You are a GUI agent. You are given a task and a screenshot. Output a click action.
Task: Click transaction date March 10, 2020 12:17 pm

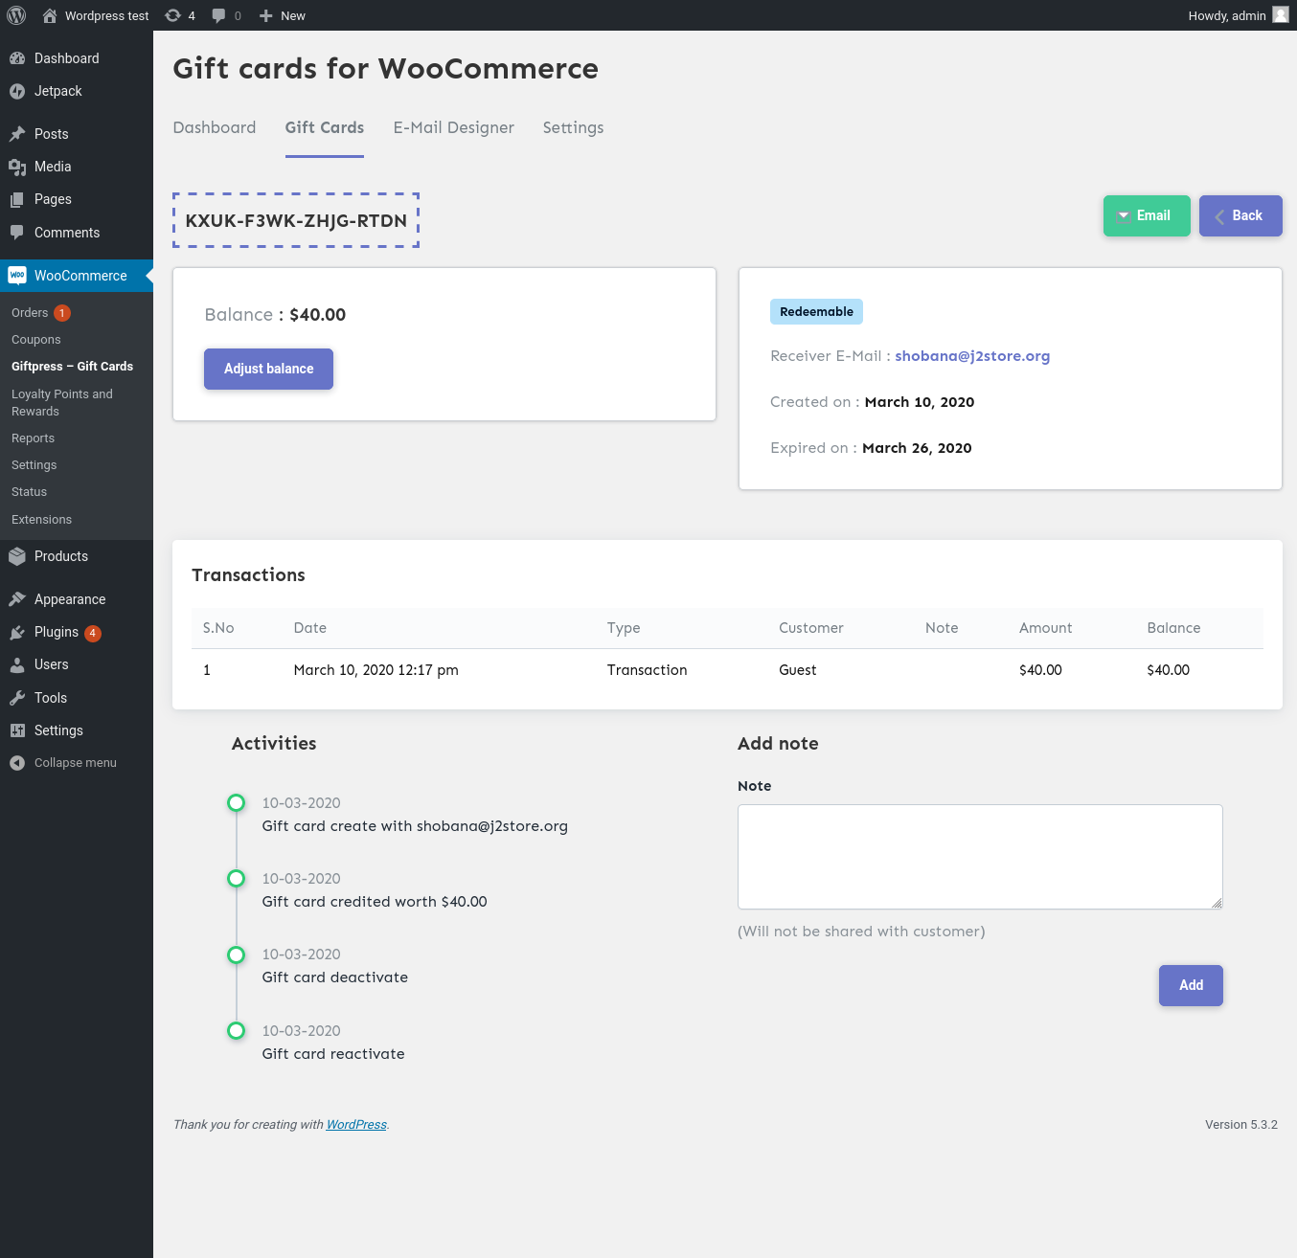tap(376, 670)
